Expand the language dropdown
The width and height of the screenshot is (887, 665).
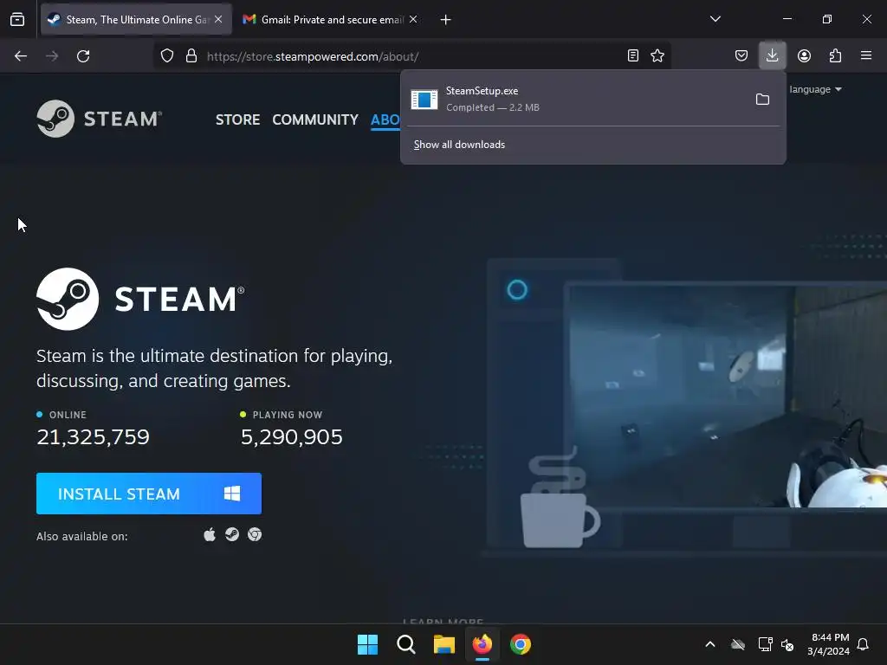tap(815, 89)
